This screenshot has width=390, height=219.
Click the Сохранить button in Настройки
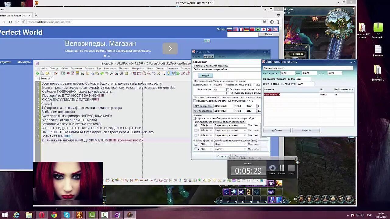[x=223, y=156]
